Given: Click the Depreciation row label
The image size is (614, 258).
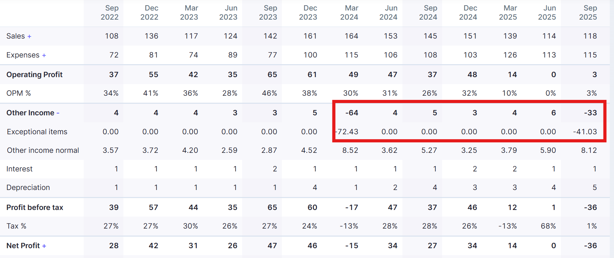Looking at the screenshot, I should coord(28,188).
